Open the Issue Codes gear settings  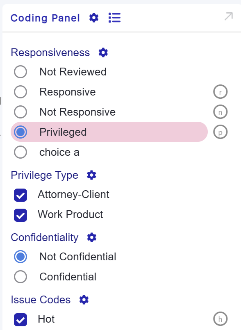(x=84, y=300)
